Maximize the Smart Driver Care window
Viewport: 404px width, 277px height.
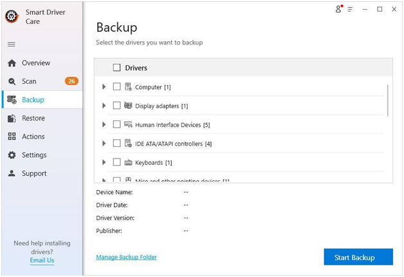pyautogui.click(x=380, y=9)
